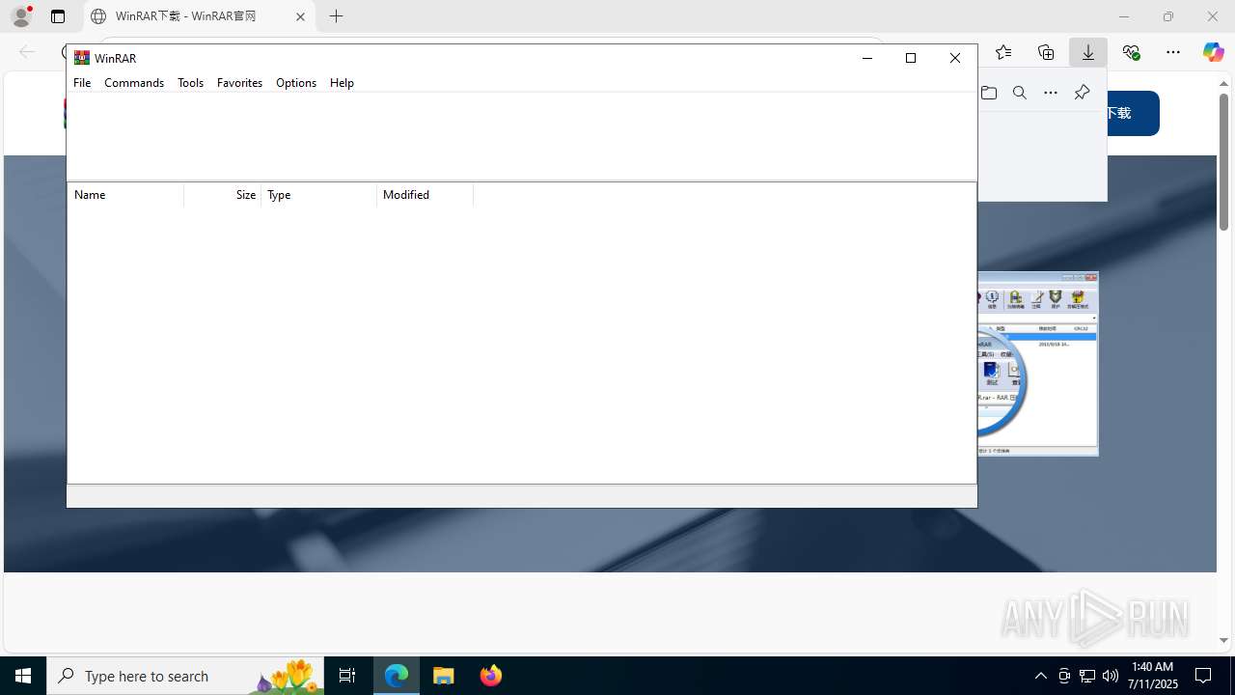Open the clock showing 1:40 AM

tap(1152, 676)
